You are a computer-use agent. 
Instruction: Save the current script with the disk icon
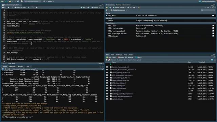click(x=9, y=7)
